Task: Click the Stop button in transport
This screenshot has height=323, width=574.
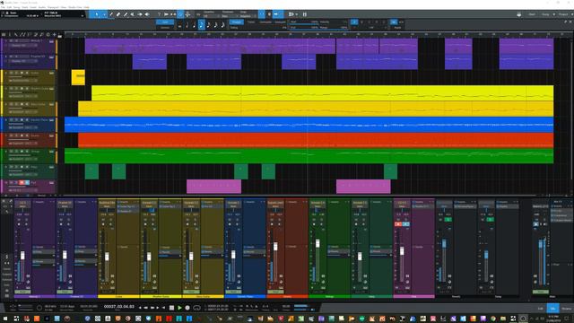Action: tap(171, 308)
